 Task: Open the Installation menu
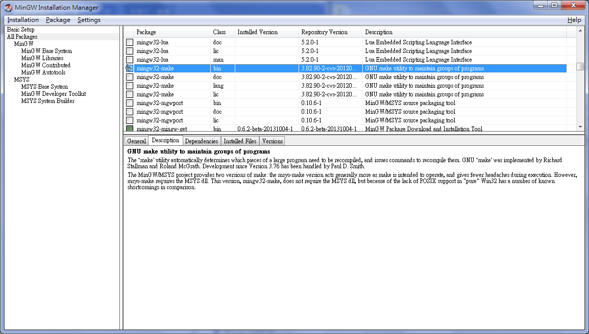pos(23,20)
